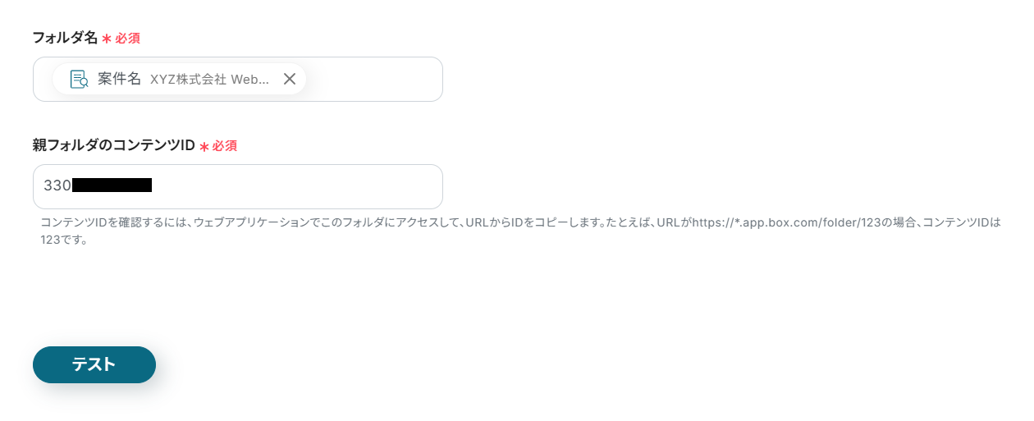Viewport: 1034px width, 421px height.
Task: Select the フォルダ名 field label
Action: click(x=65, y=38)
